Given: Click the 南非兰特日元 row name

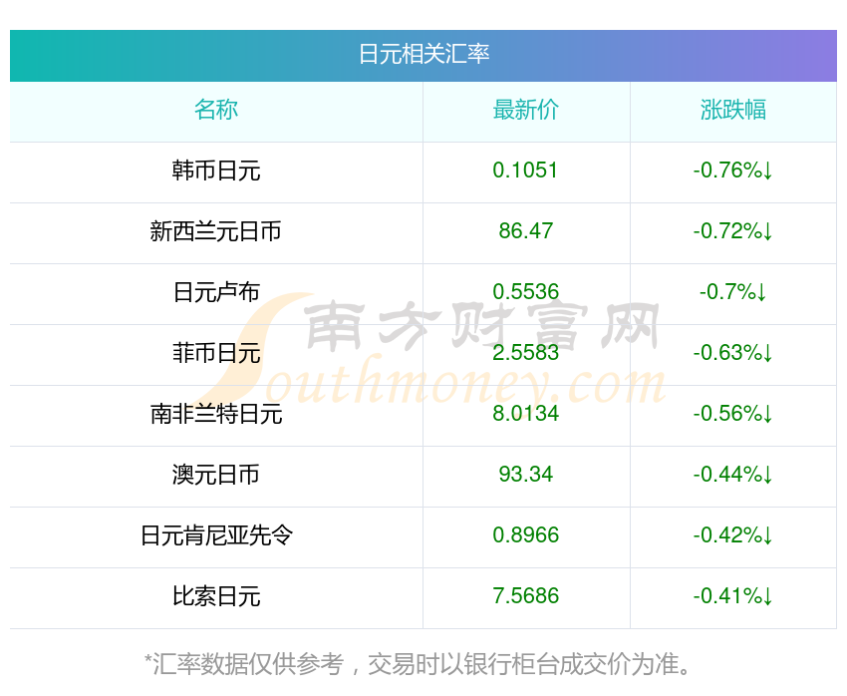Looking at the screenshot, I should click(x=216, y=414).
